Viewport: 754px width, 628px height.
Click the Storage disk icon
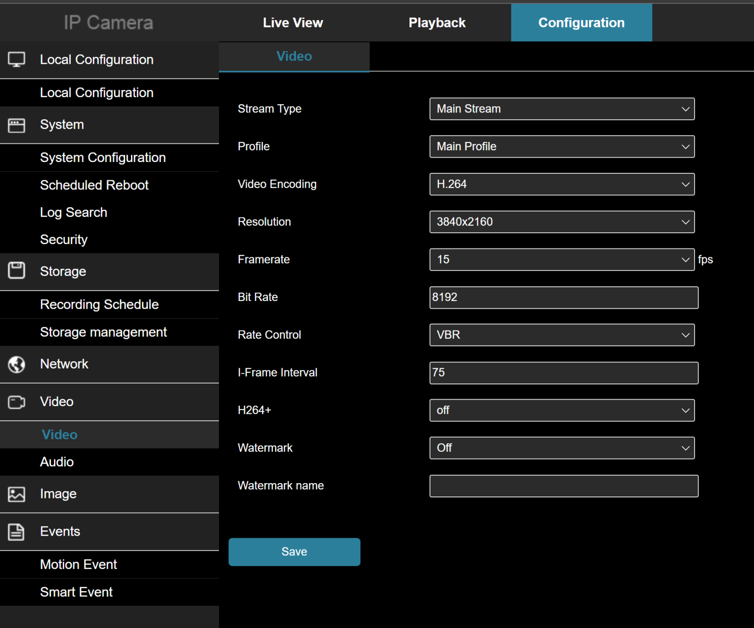[x=17, y=270]
